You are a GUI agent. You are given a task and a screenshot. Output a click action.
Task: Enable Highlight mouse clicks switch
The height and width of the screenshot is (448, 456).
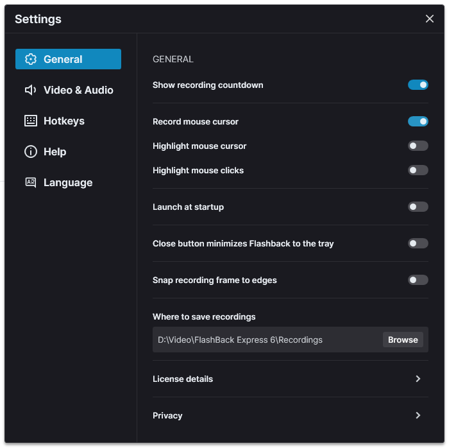click(418, 170)
